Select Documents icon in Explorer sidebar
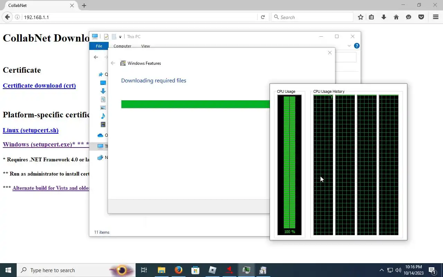 [103, 99]
